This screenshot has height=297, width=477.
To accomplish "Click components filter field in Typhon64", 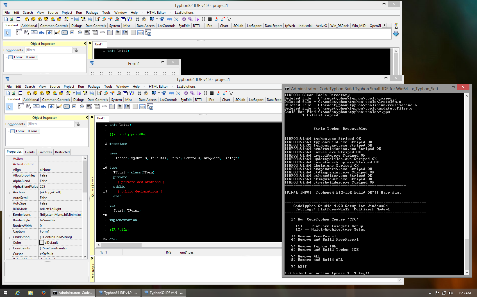I will pyautogui.click(x=50, y=124).
